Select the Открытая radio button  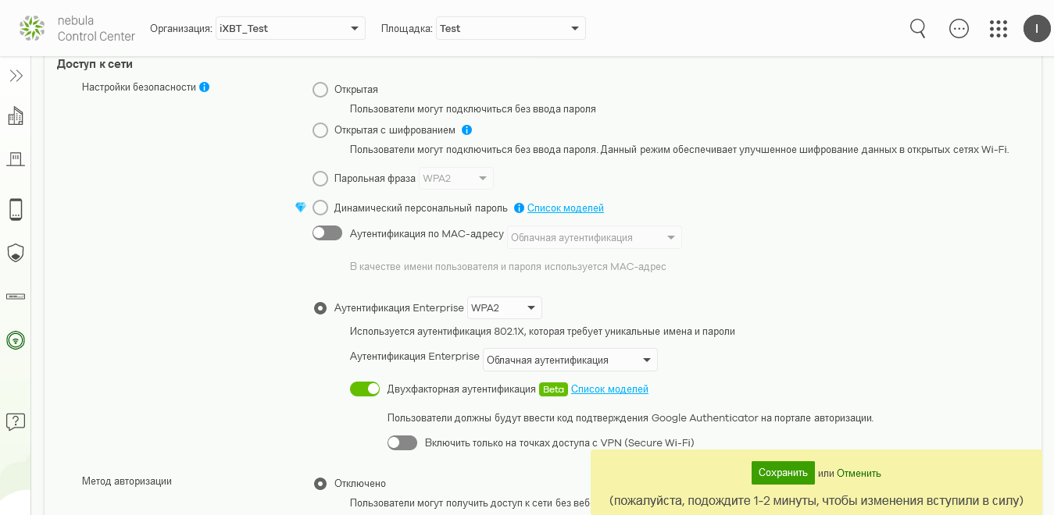pos(320,90)
